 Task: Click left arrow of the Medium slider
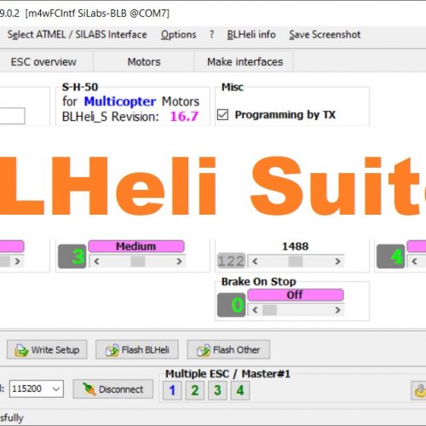96,261
